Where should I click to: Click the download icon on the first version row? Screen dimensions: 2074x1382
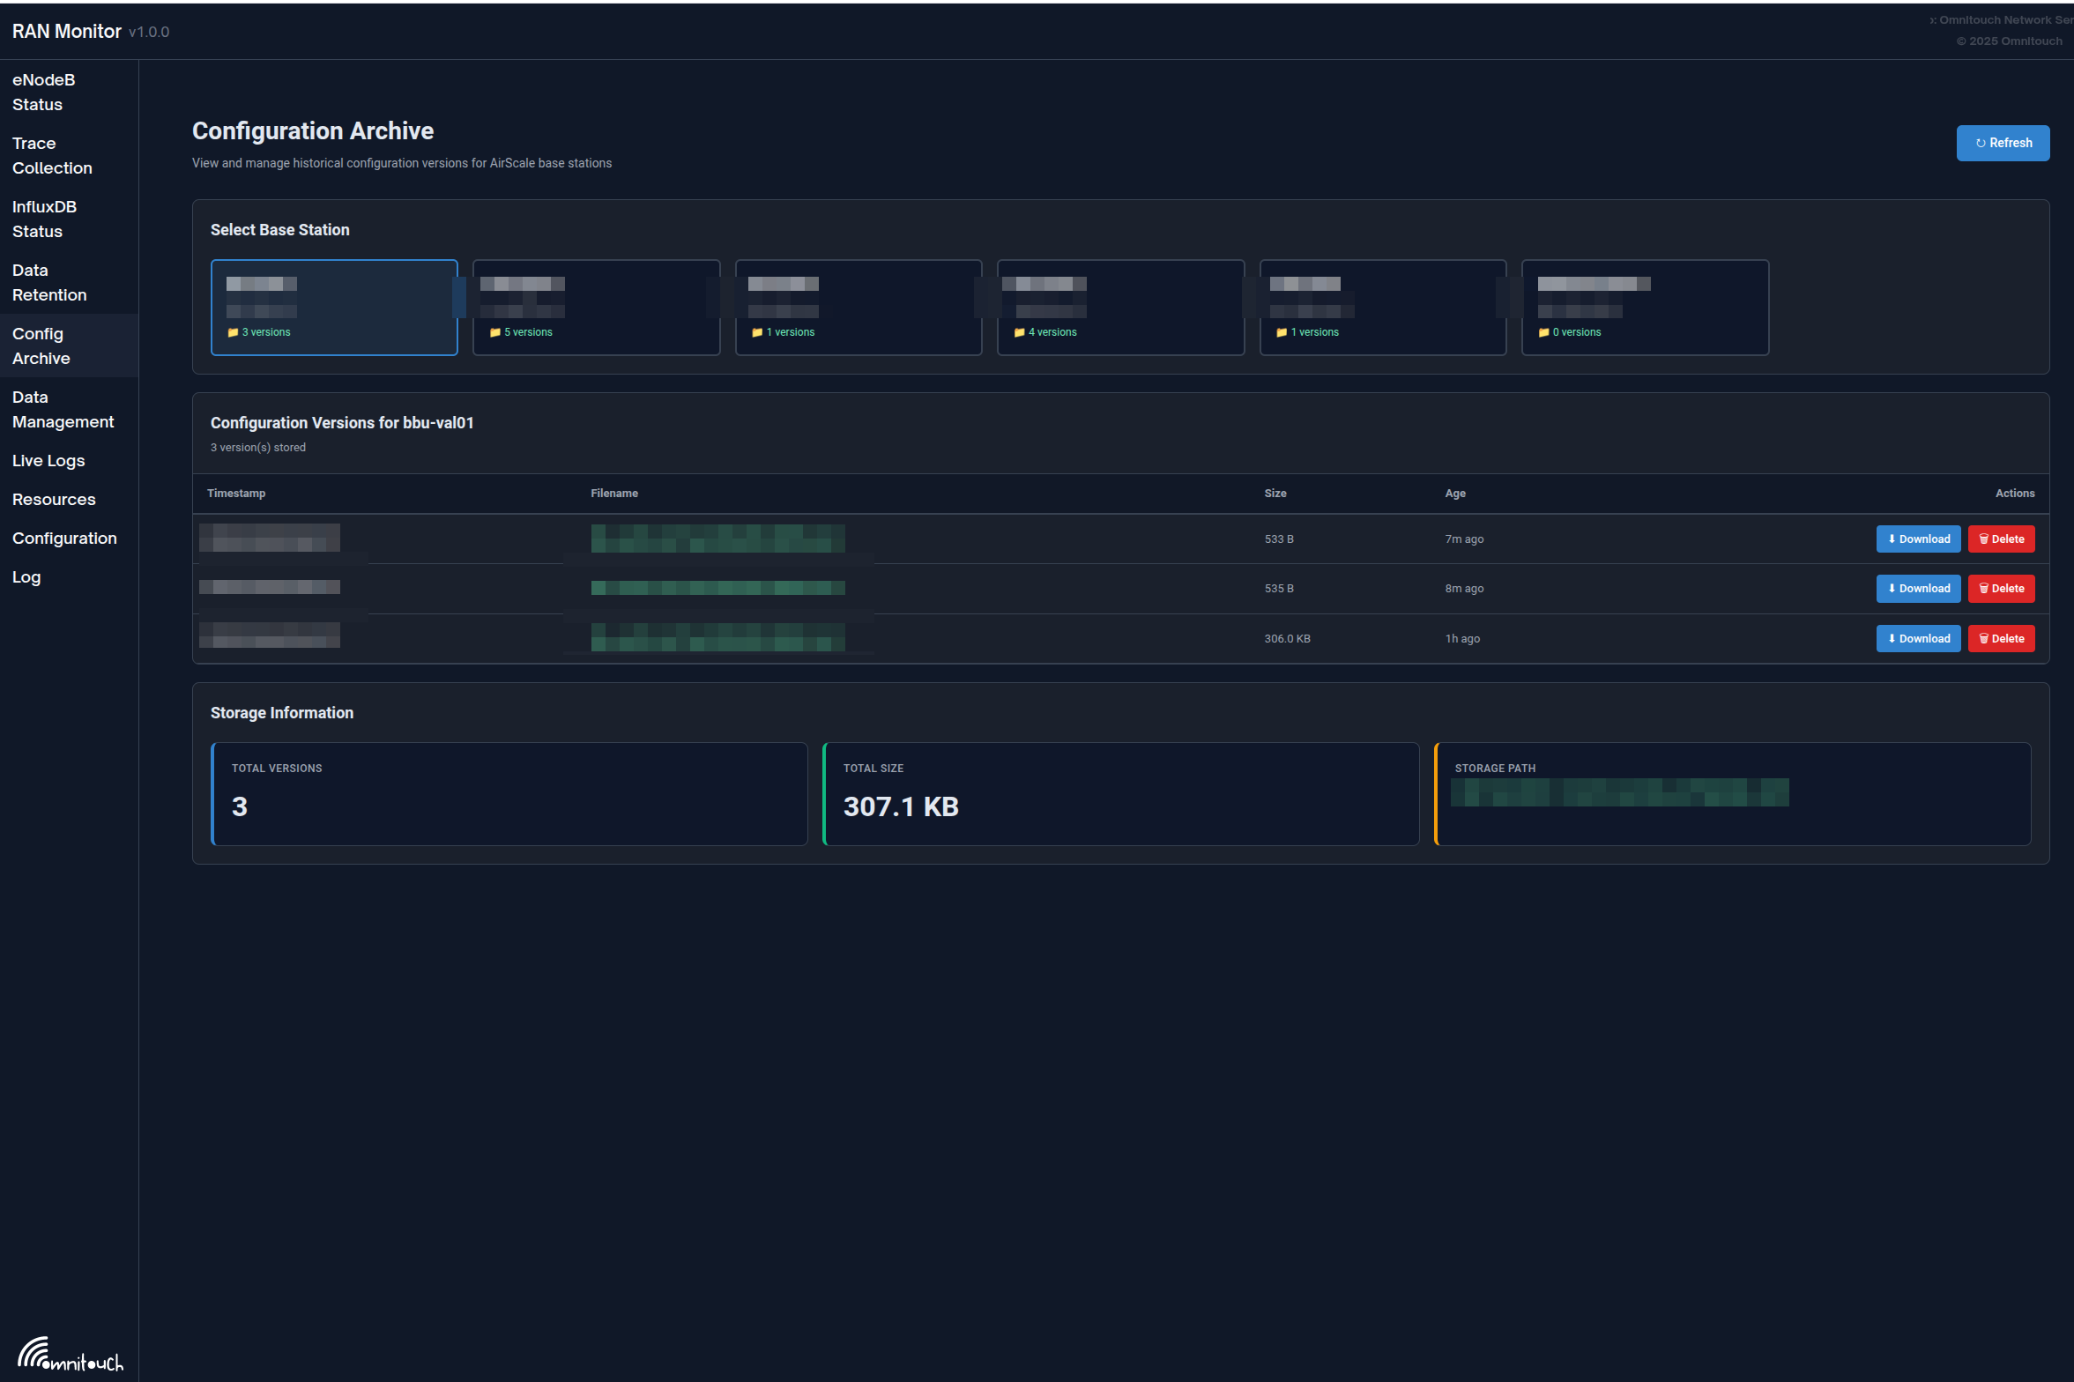point(1892,539)
